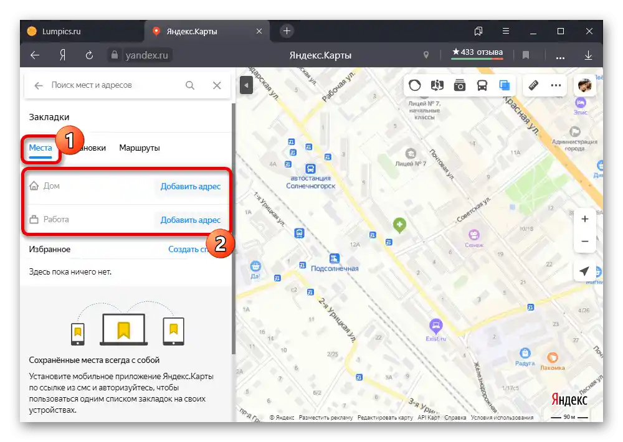Open the 433 отзыва site rating
623x442 pixels.
[477, 52]
